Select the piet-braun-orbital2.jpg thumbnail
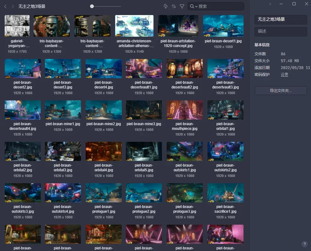 coord(23,151)
